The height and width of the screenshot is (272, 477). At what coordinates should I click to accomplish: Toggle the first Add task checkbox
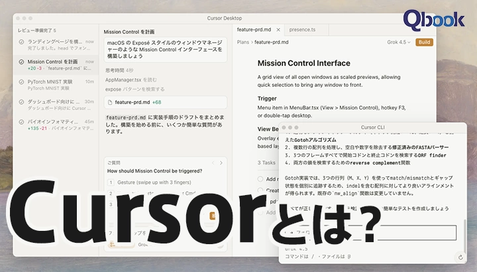(260, 179)
